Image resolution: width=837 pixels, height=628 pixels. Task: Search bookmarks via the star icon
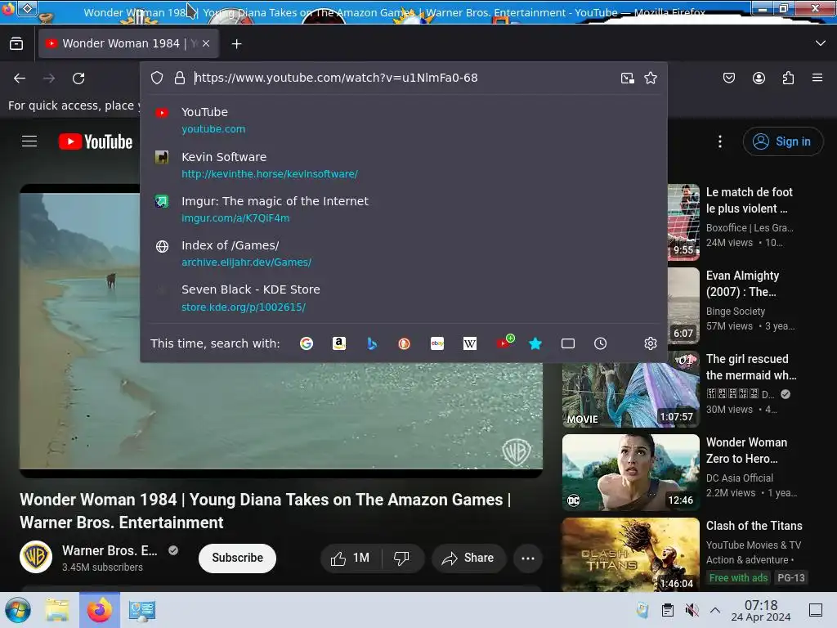535,343
